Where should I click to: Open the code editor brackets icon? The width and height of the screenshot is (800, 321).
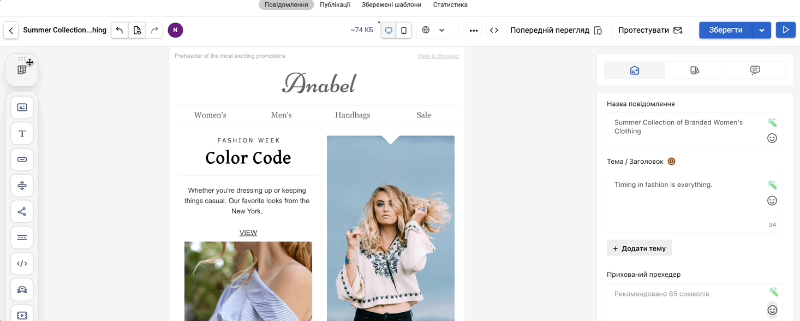pyautogui.click(x=494, y=30)
